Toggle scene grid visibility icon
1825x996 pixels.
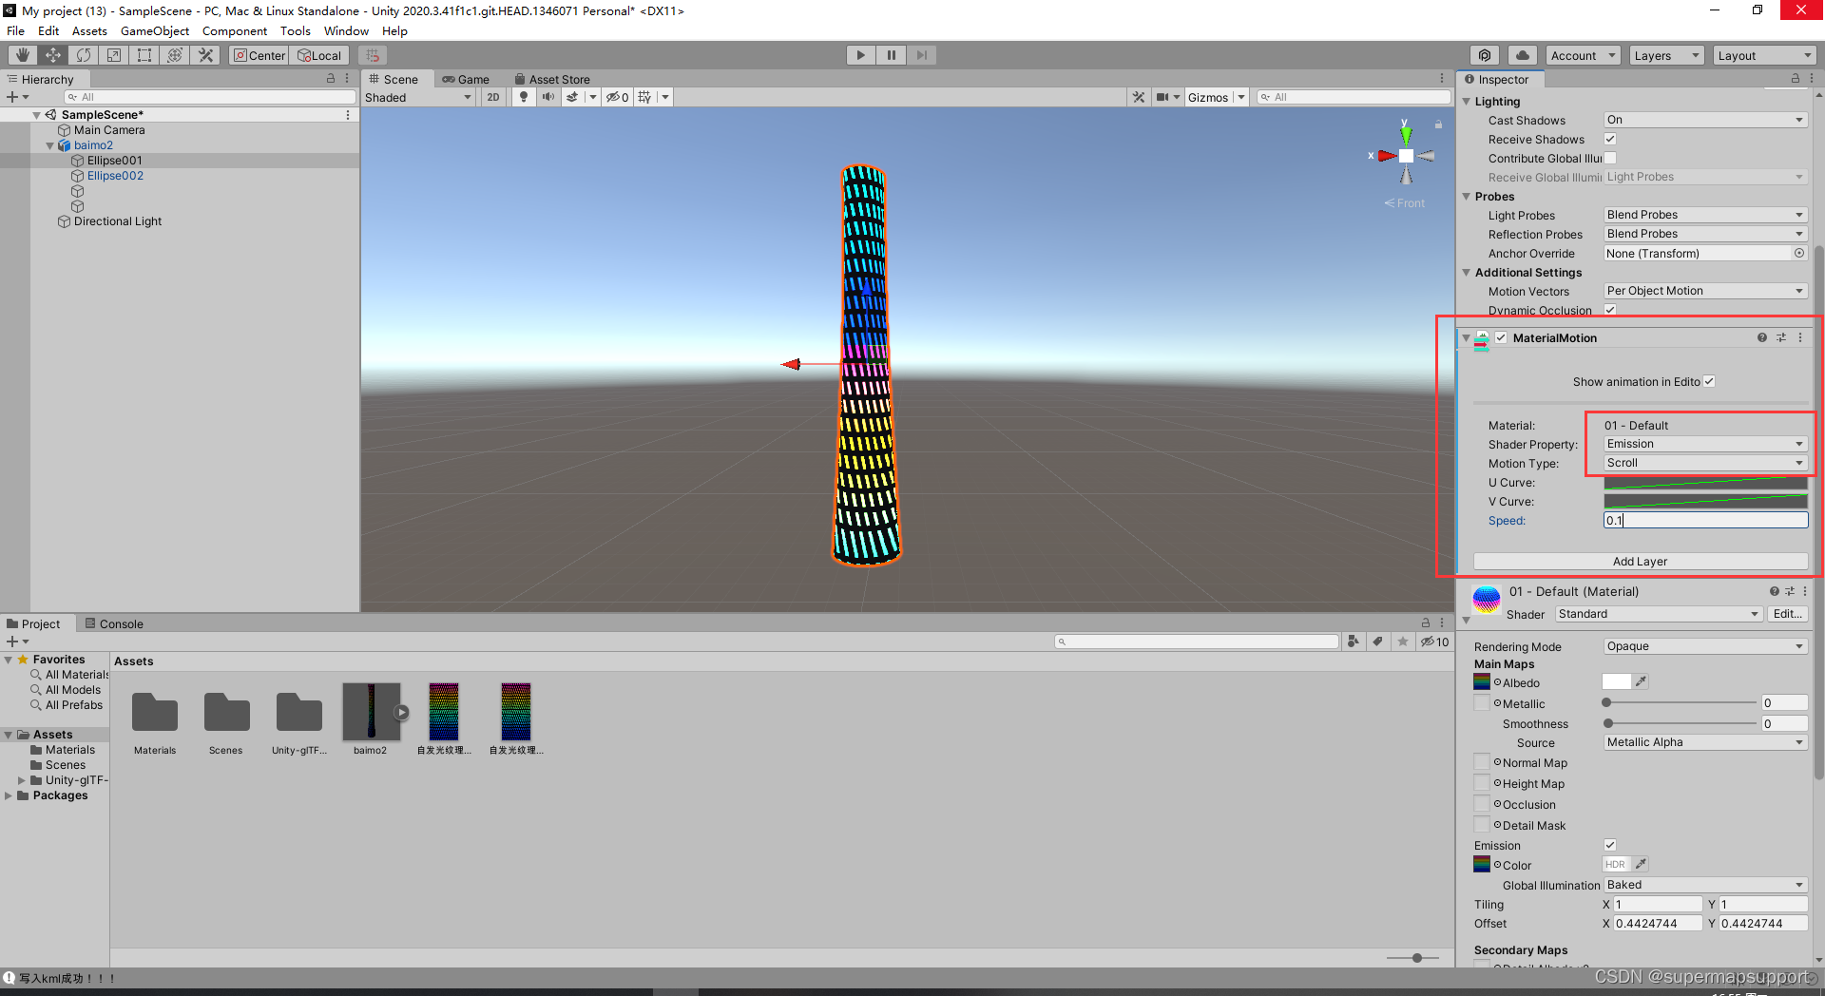point(645,97)
